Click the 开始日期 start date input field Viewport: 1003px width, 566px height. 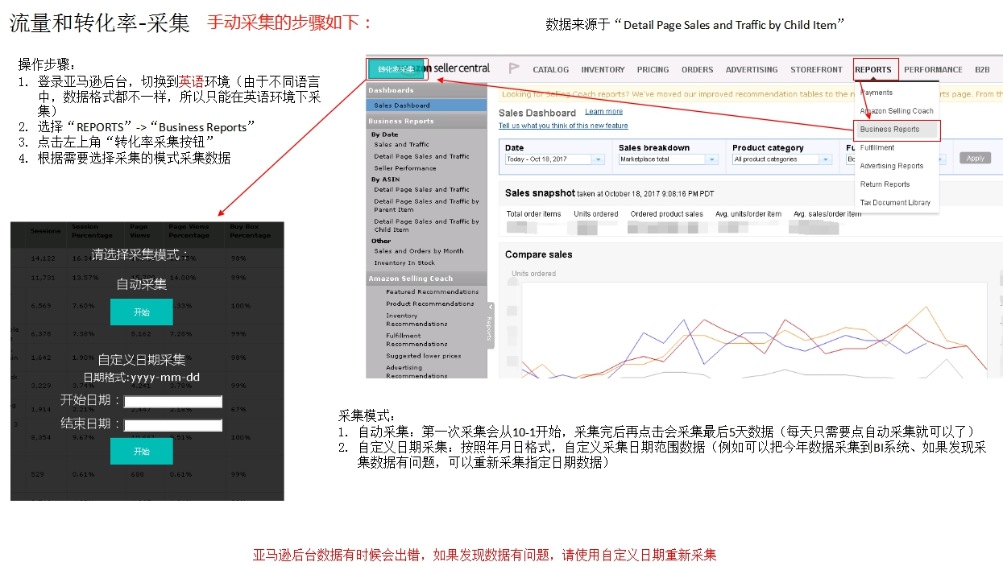pyautogui.click(x=172, y=401)
